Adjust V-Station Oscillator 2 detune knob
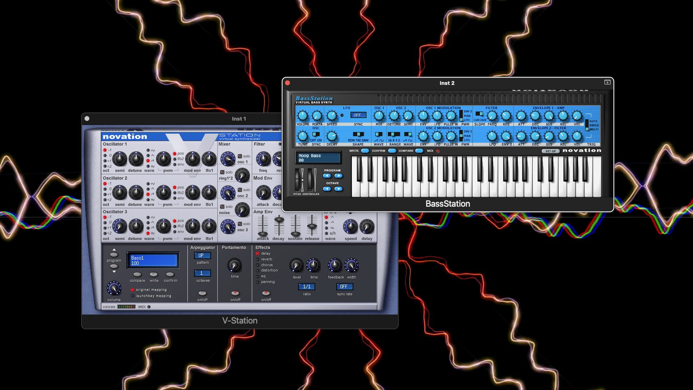This screenshot has width=693, height=390. [x=136, y=192]
